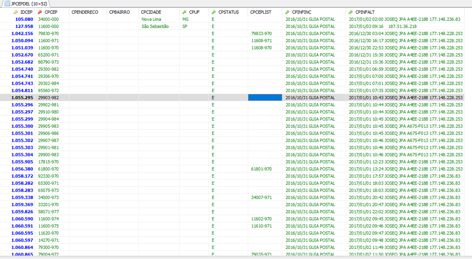
Task: Click the CPCIDADE column header
Action: coord(151,12)
